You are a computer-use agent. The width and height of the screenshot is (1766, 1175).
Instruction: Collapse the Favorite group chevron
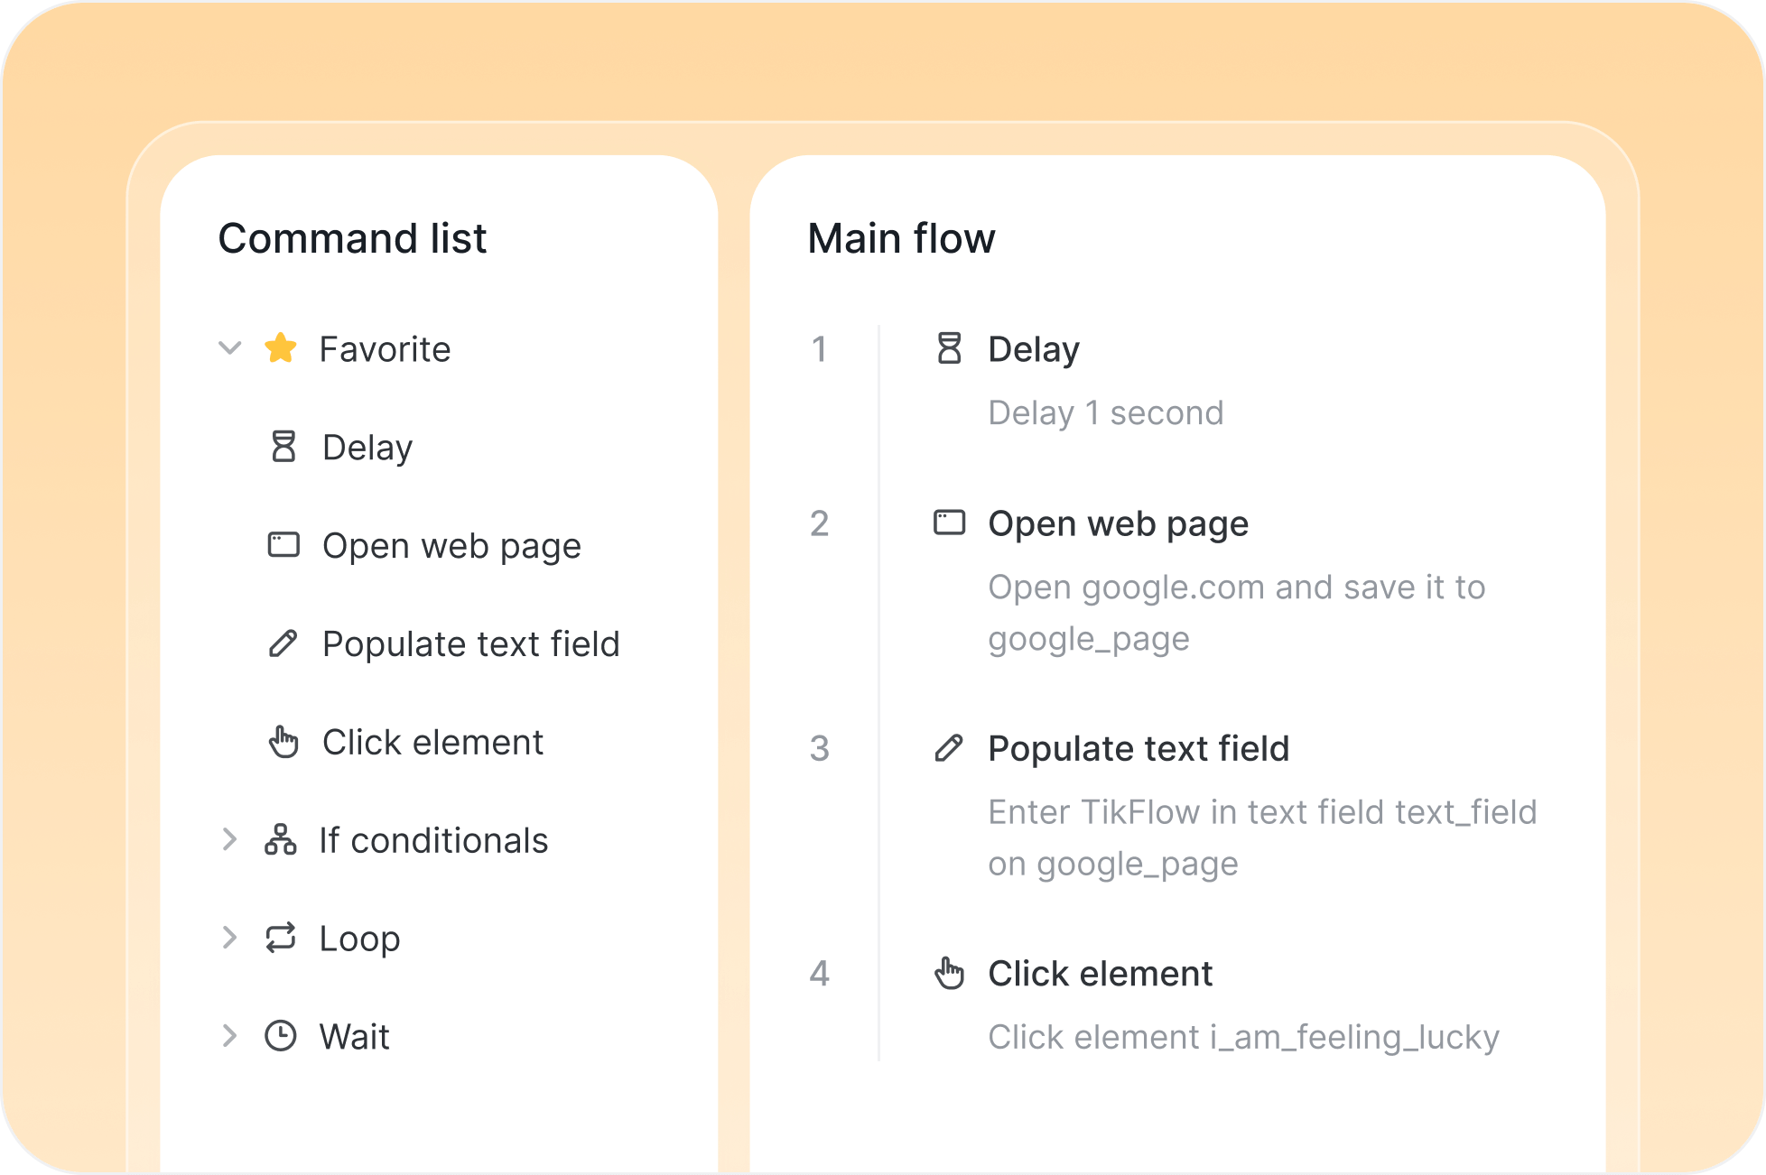[x=230, y=348]
